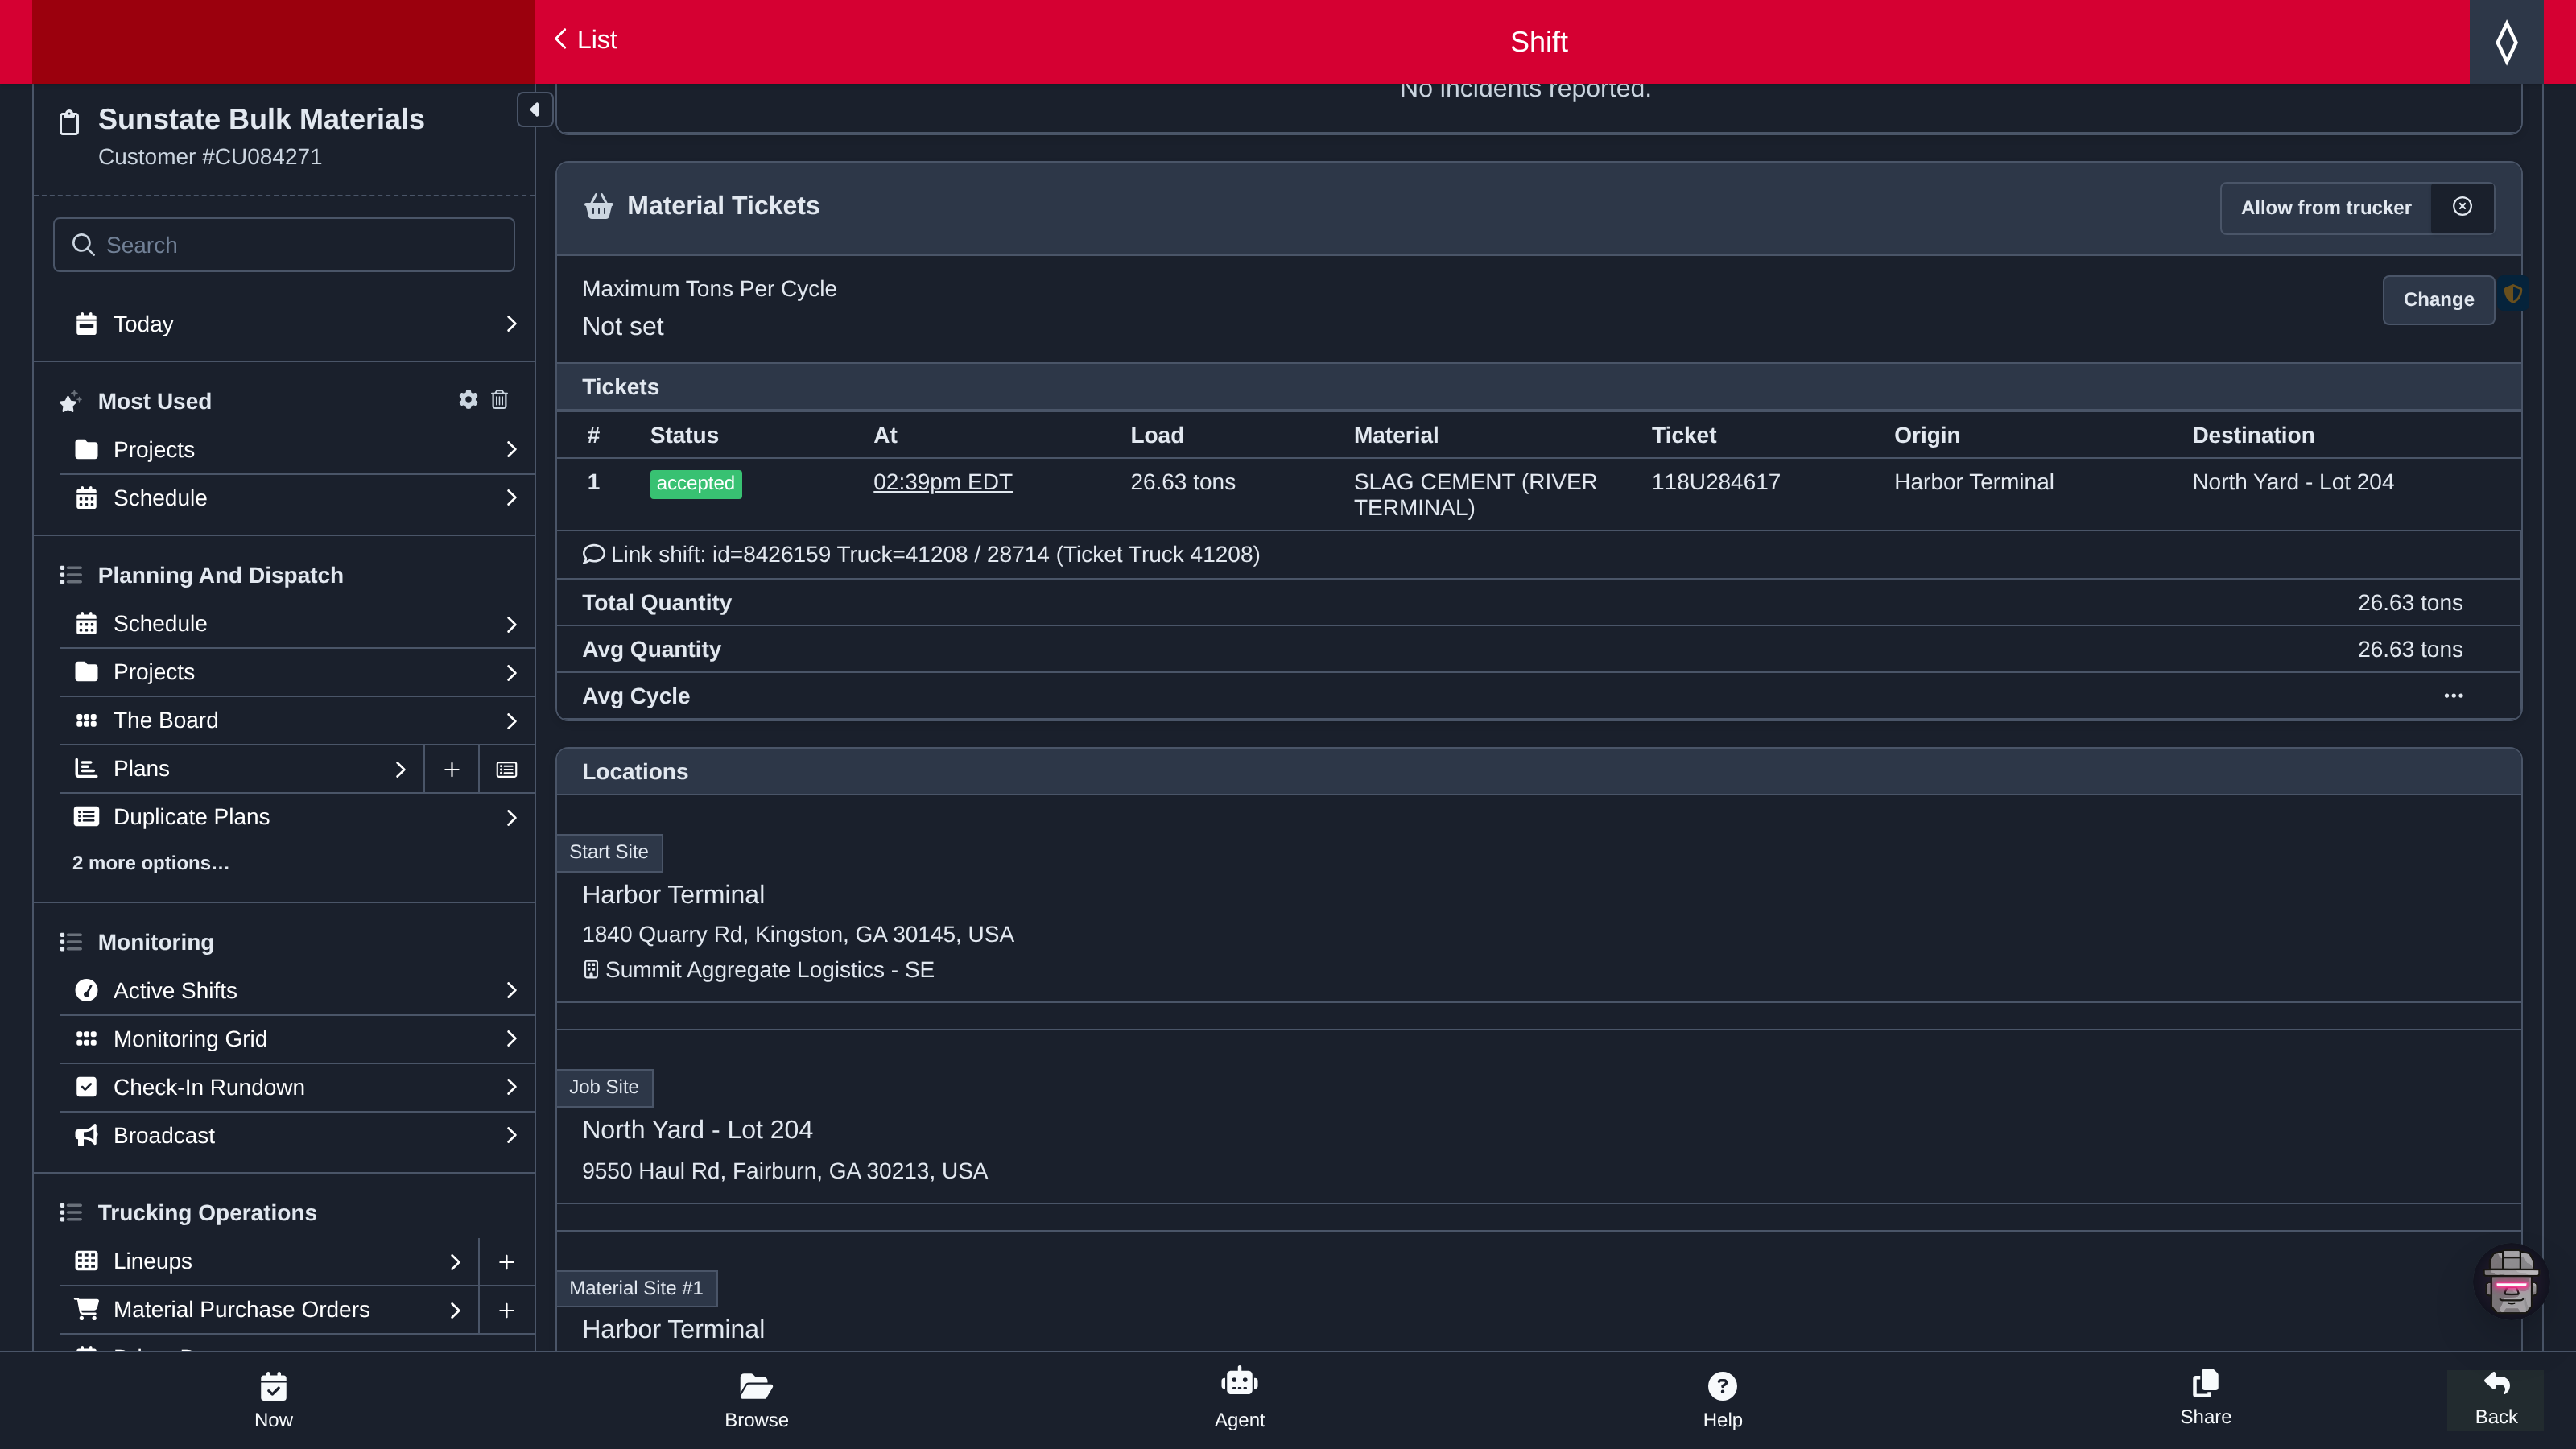The width and height of the screenshot is (2576, 1449).
Task: Click Planning And Dispatch list icon
Action: (x=70, y=575)
